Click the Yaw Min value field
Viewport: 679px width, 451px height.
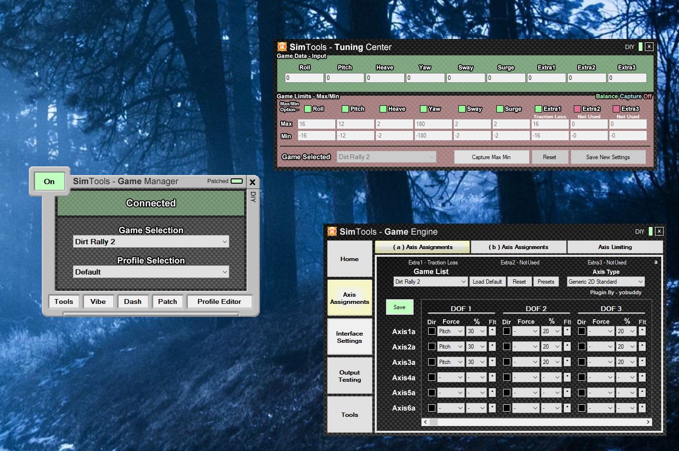point(433,136)
